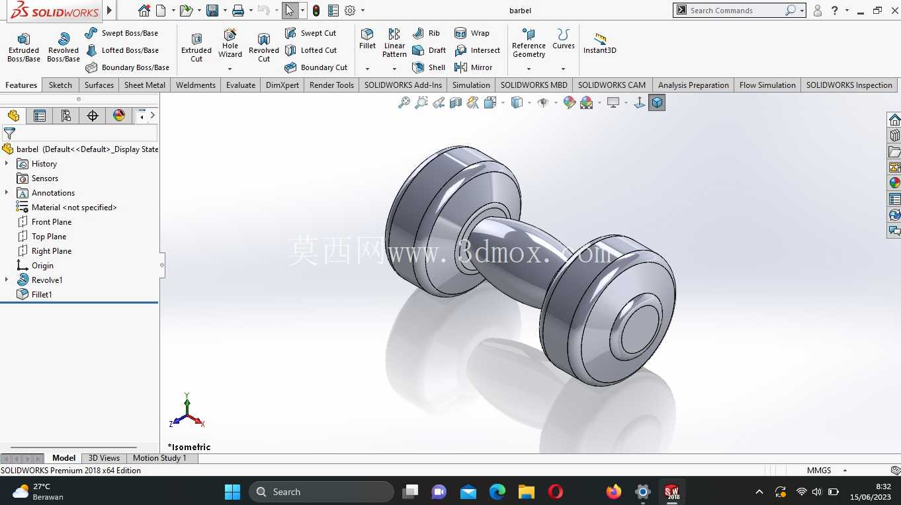Choose Lofted Boss/Base feature

[122, 50]
